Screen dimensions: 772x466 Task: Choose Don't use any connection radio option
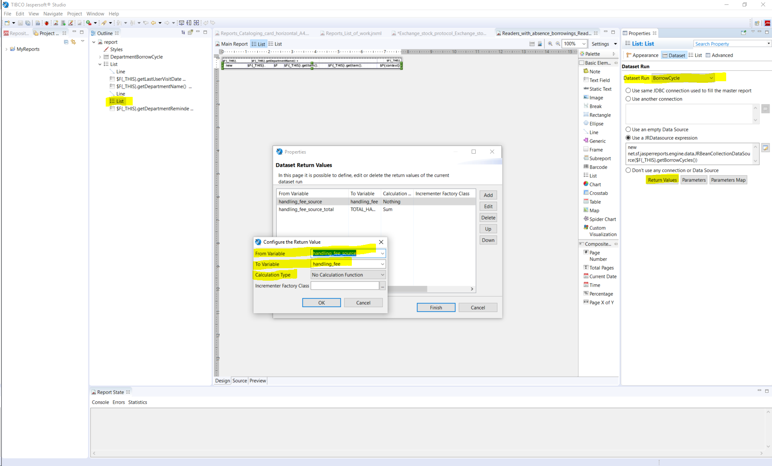628,170
